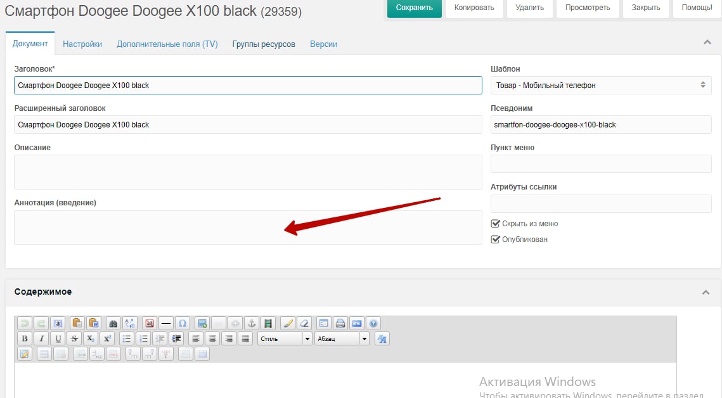This screenshot has width=722, height=398.
Task: Click the undo icon in editor toolbar
Action: [x=25, y=323]
